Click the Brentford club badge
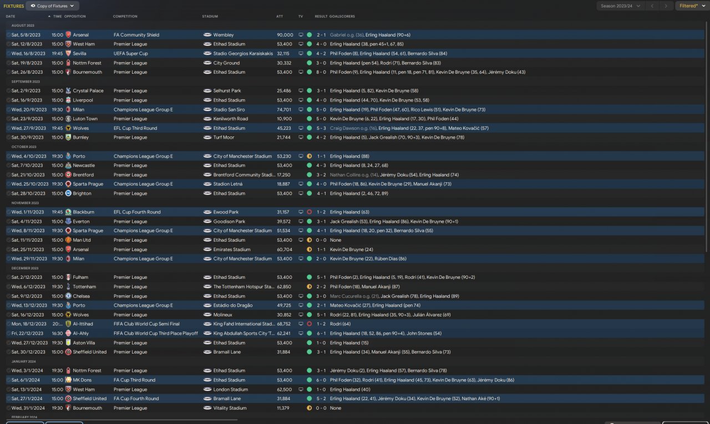 pos(68,175)
